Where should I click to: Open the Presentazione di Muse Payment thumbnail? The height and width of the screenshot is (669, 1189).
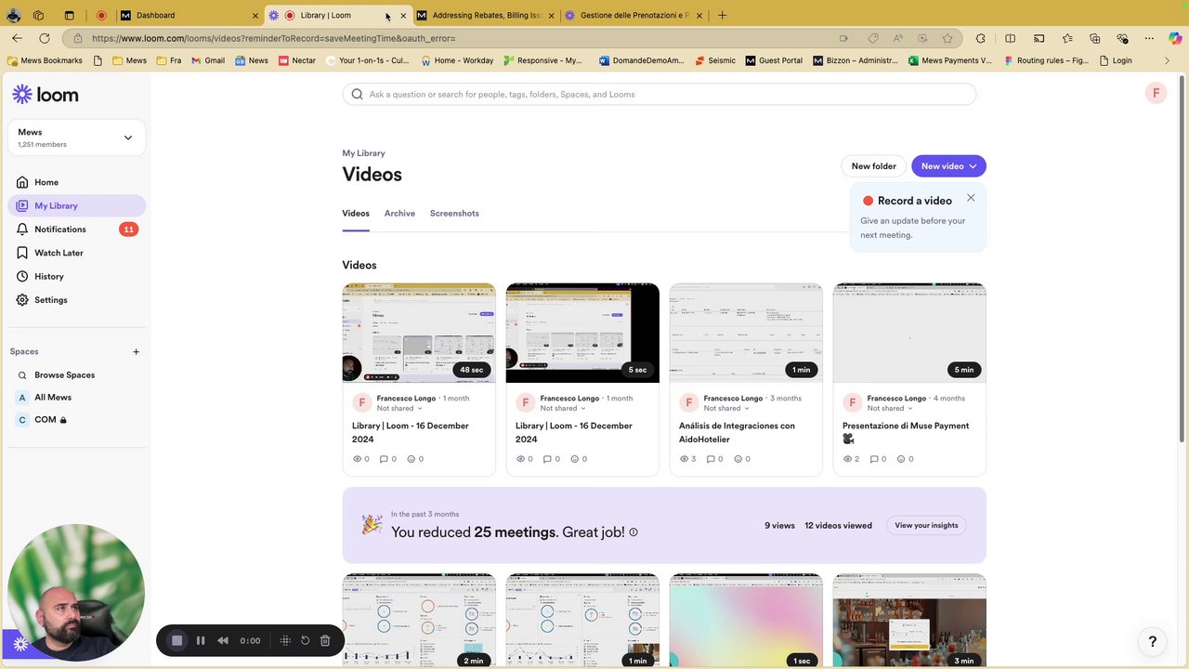(909, 333)
